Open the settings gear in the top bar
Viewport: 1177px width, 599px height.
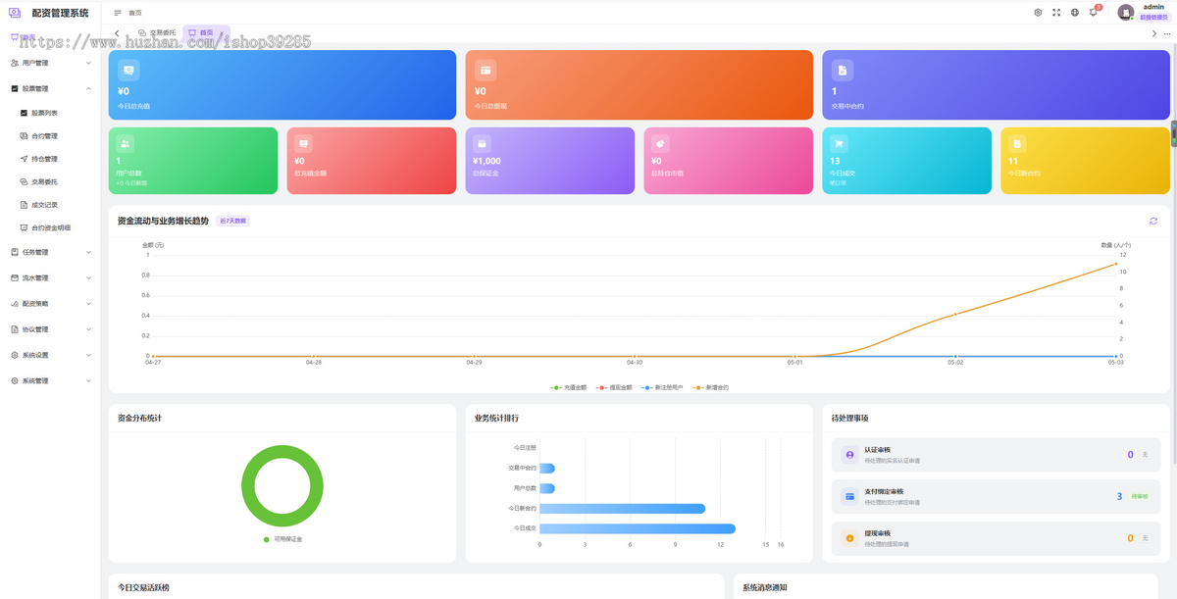1039,13
